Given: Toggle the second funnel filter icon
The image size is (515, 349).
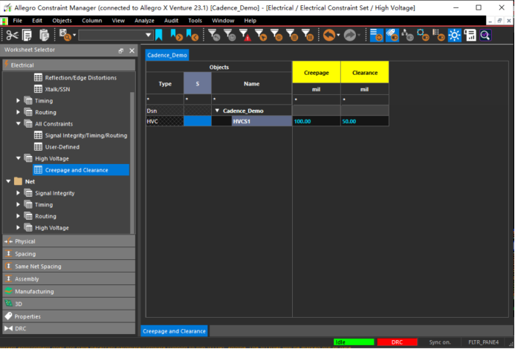Looking at the screenshot, I should point(230,35).
